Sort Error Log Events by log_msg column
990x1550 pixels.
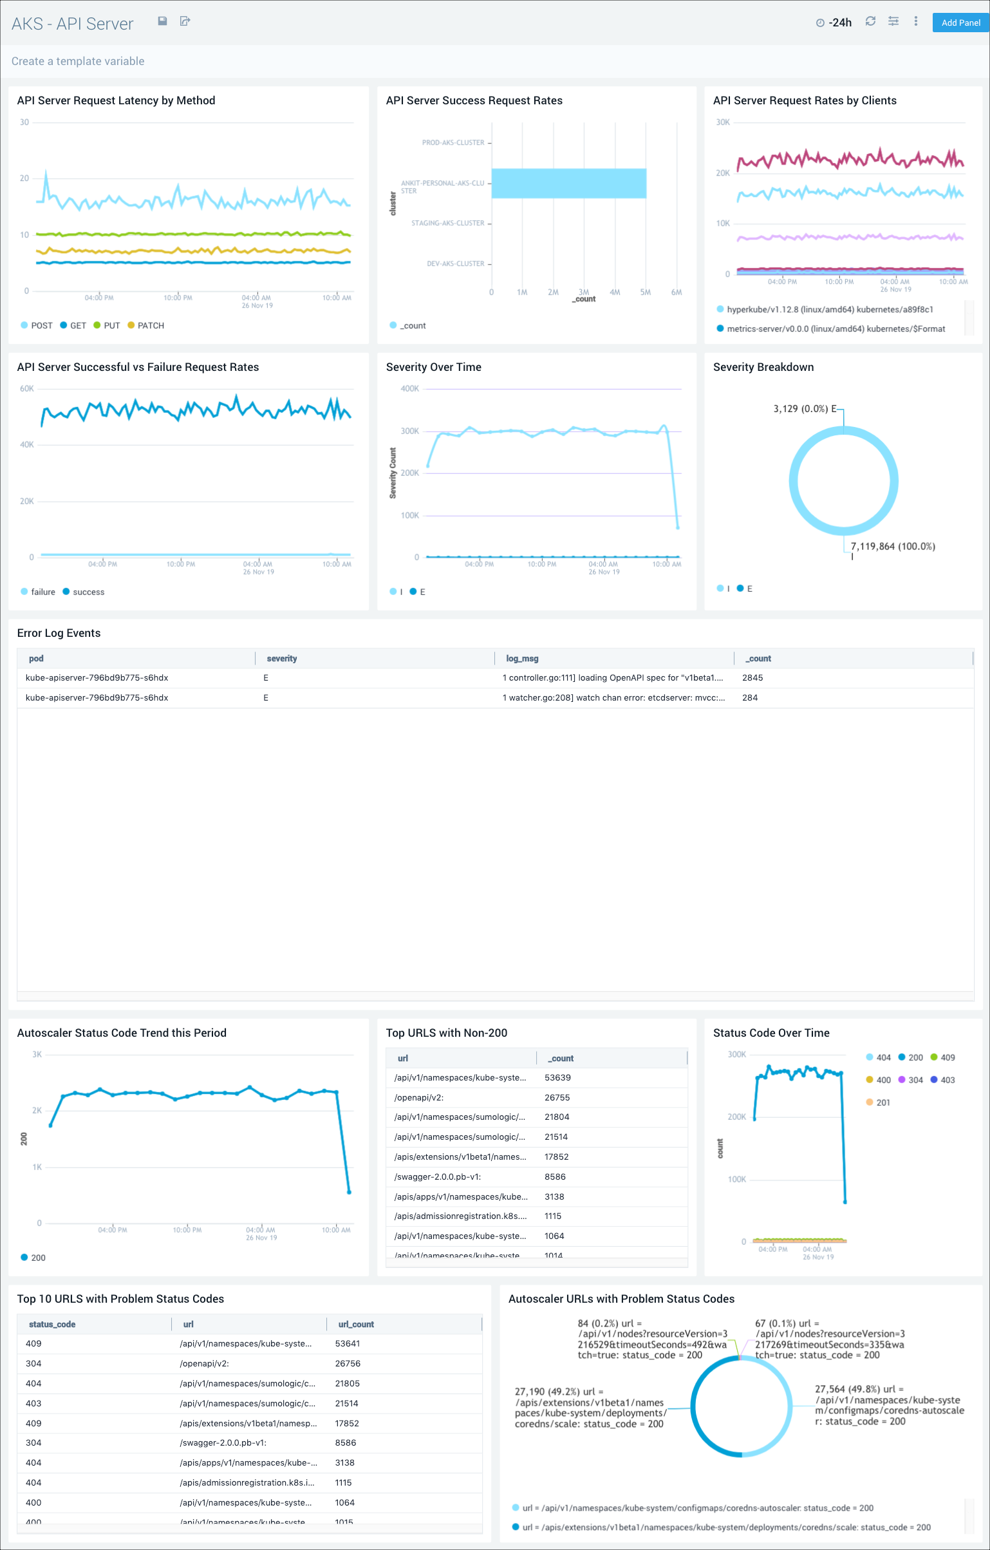pyautogui.click(x=615, y=658)
